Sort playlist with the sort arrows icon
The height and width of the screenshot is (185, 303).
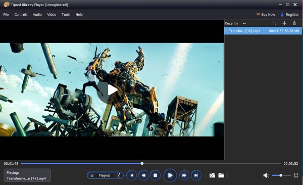click(x=274, y=23)
